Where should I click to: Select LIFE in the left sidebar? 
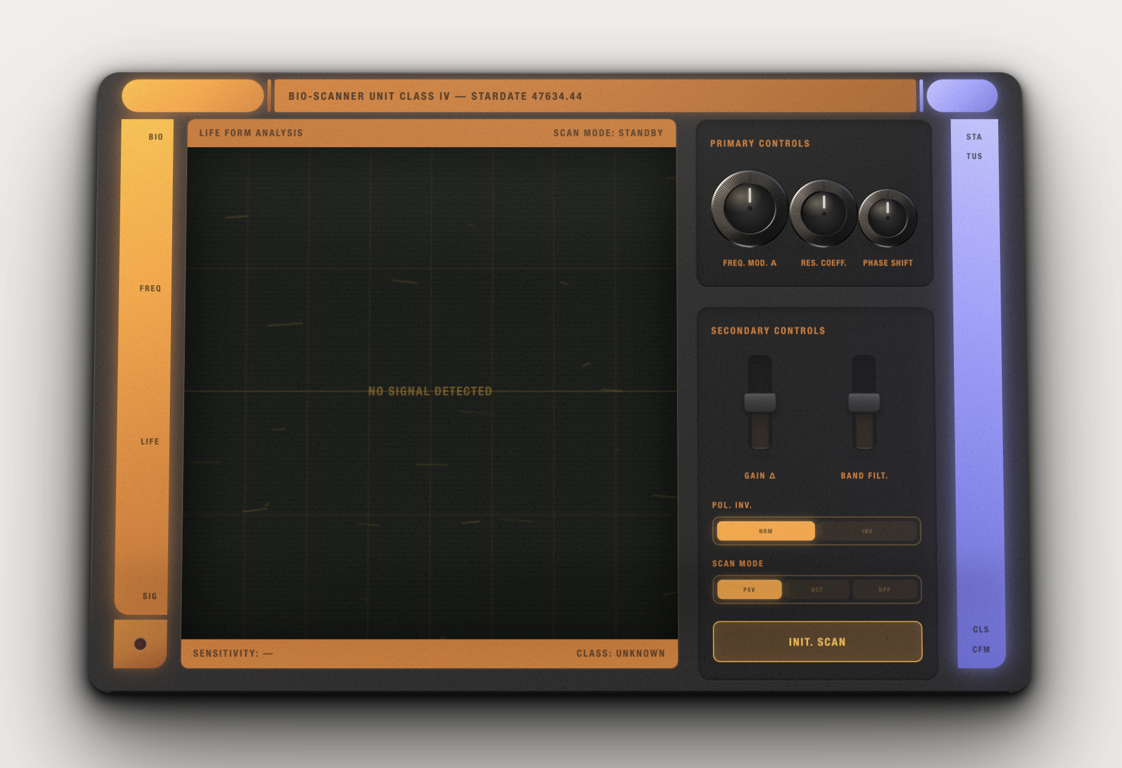point(150,441)
